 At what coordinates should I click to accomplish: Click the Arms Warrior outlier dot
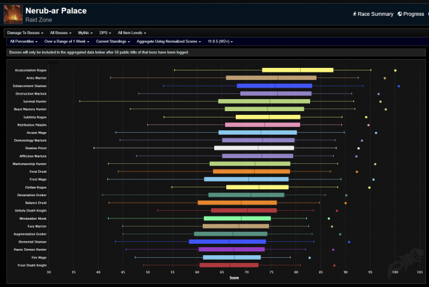(385, 78)
